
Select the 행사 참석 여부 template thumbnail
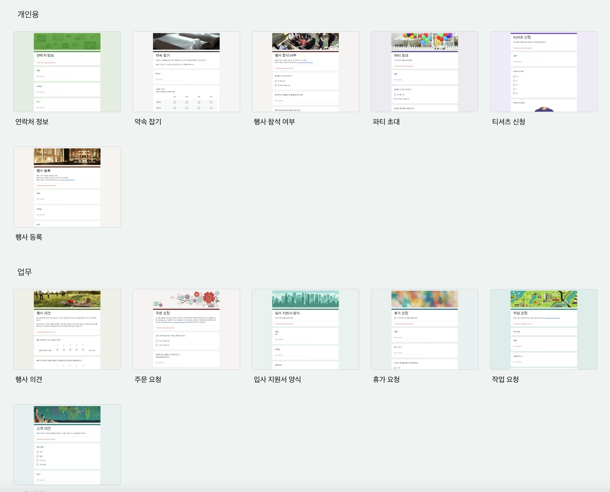point(306,72)
